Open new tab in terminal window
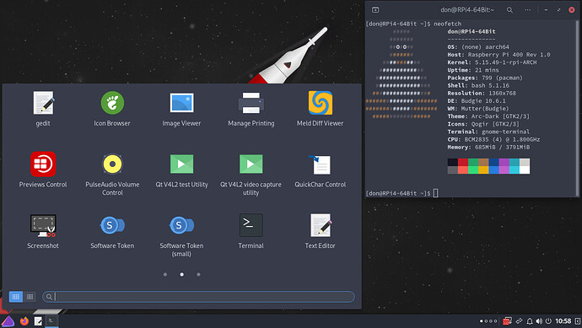The height and width of the screenshot is (328, 582). point(375,10)
